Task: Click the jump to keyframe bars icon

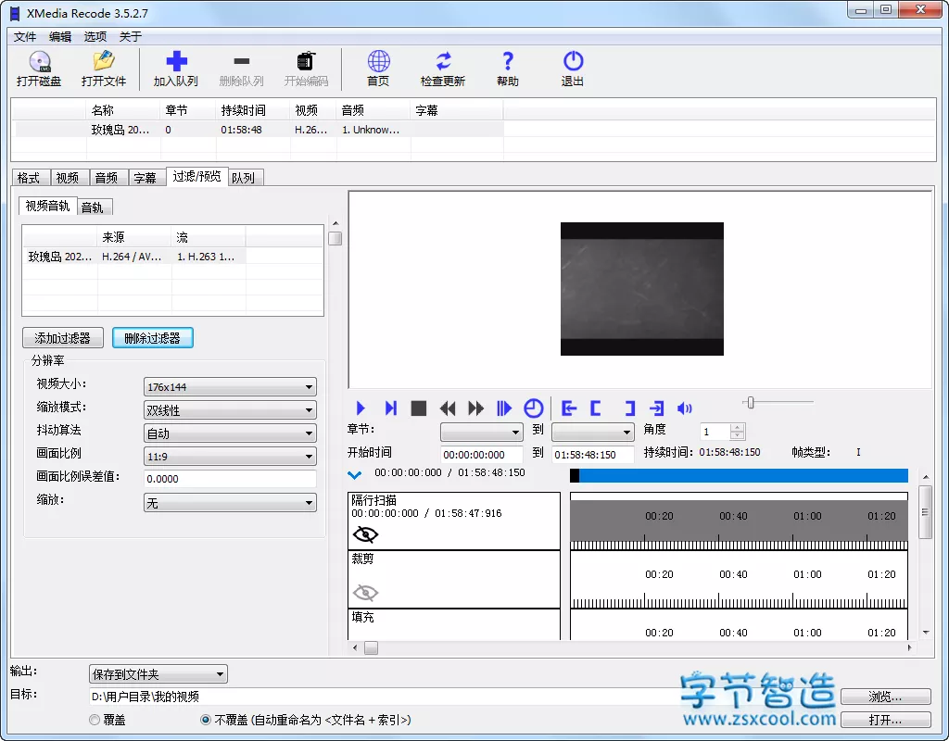Action: (x=503, y=408)
